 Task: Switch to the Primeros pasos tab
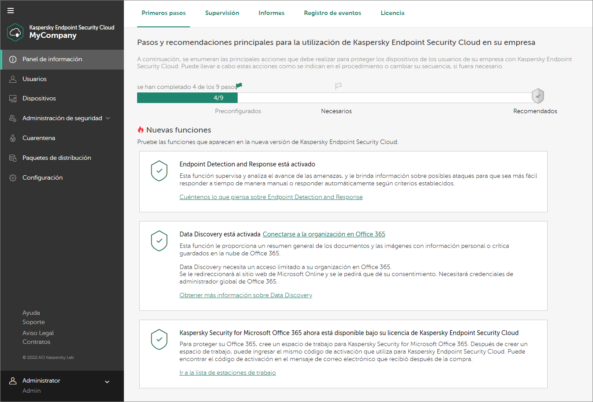(164, 13)
